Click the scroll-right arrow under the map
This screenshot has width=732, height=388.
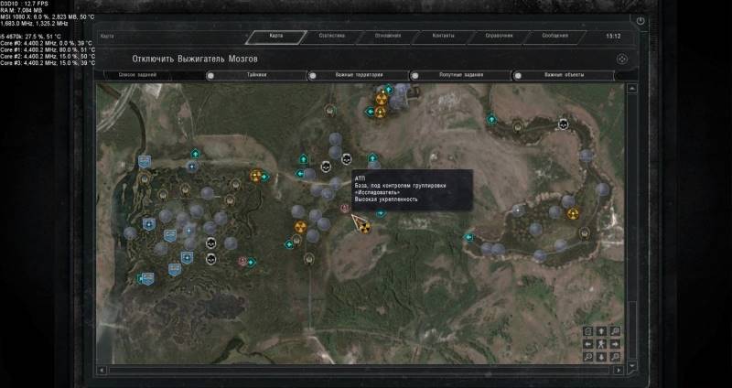pos(619,371)
